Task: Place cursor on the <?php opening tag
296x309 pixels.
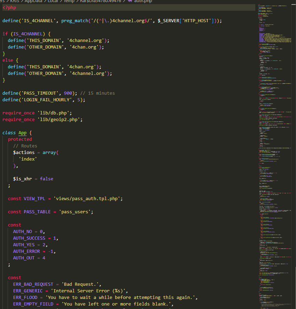Action: [x=9, y=7]
